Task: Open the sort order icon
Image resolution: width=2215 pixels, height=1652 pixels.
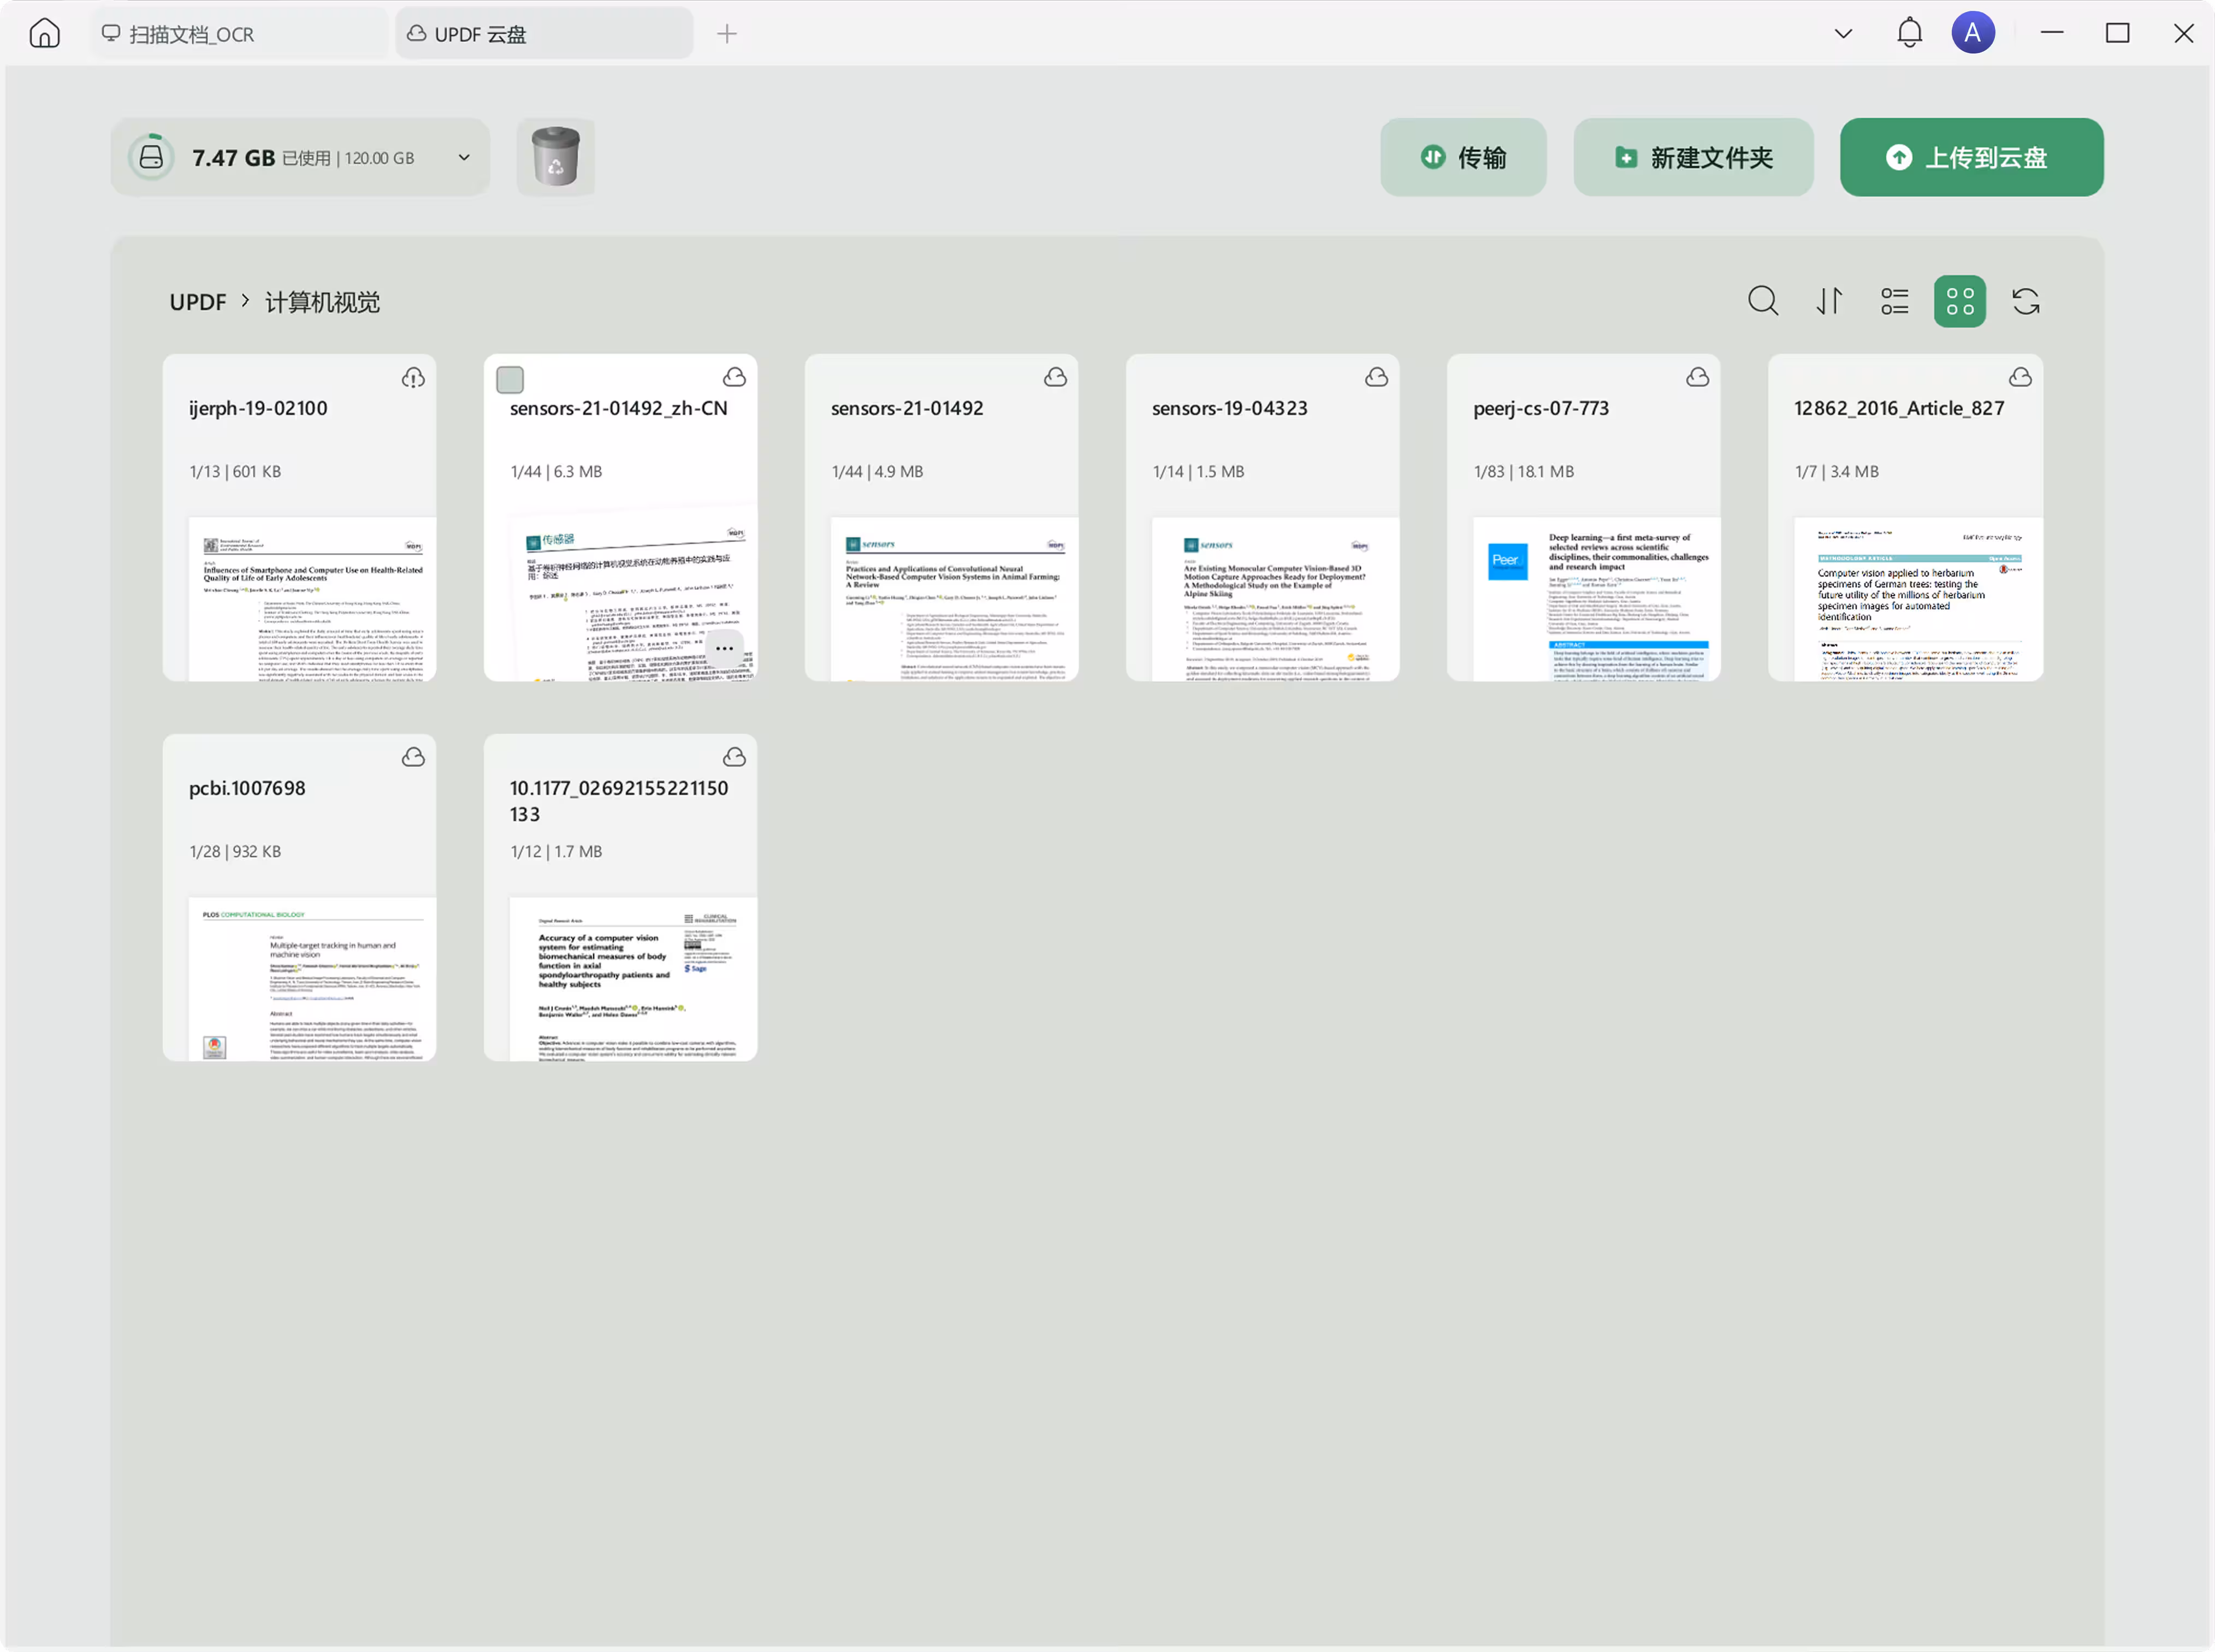Action: point(1829,301)
